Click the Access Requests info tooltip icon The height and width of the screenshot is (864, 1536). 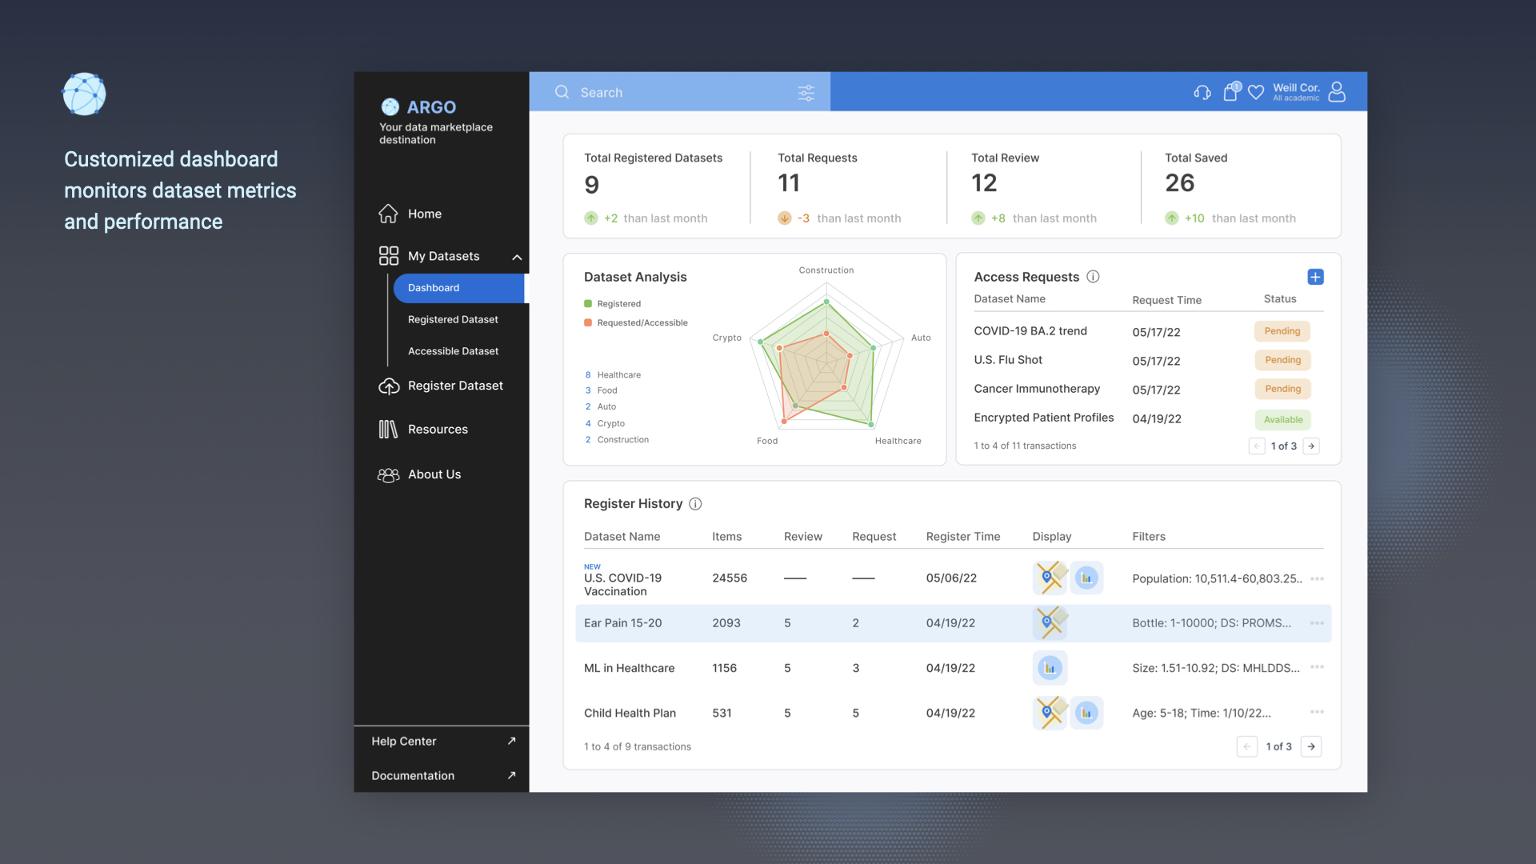(x=1091, y=276)
